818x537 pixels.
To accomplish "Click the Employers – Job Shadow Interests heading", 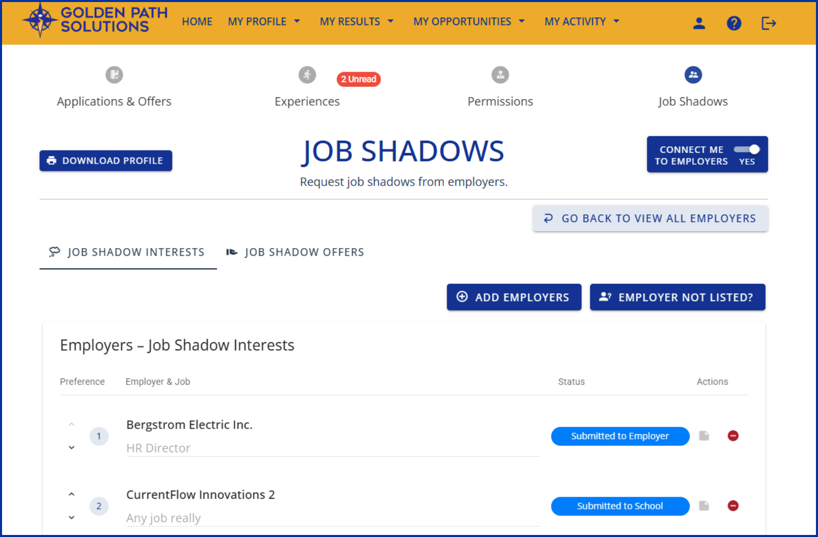I will click(x=177, y=345).
